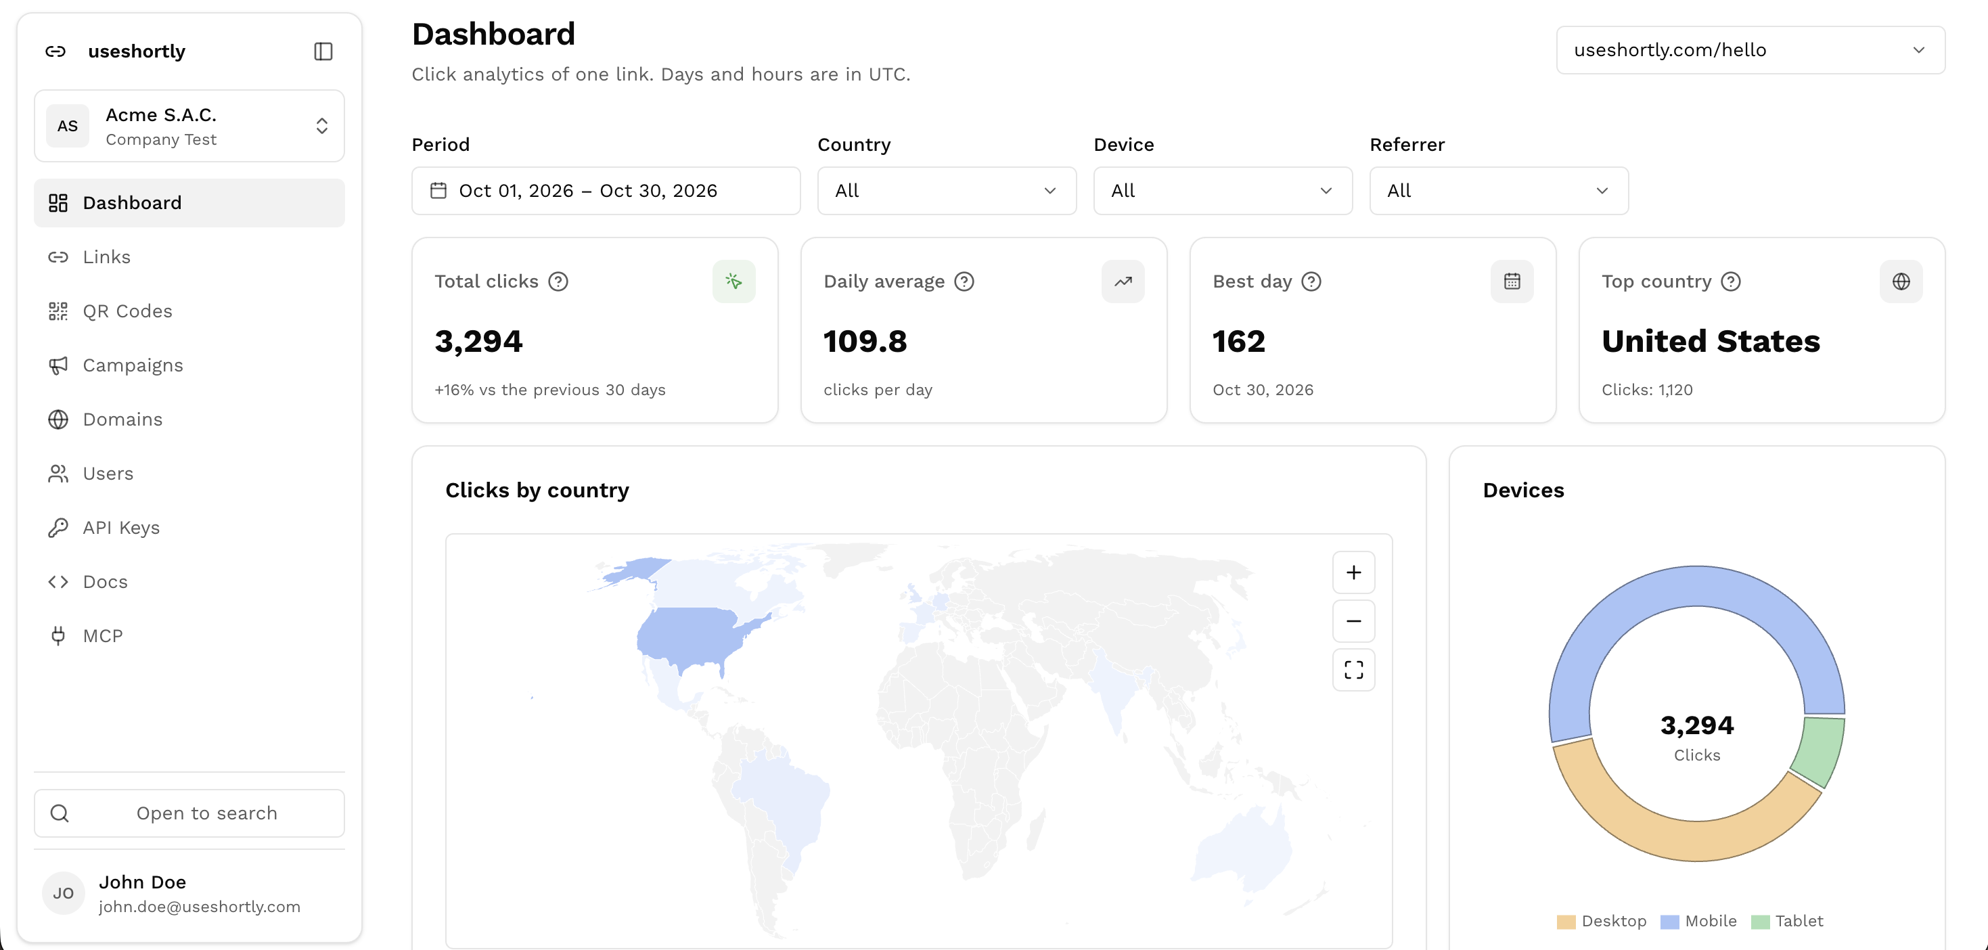Open the Country filter dropdown
This screenshot has height=950, width=1988.
(947, 191)
